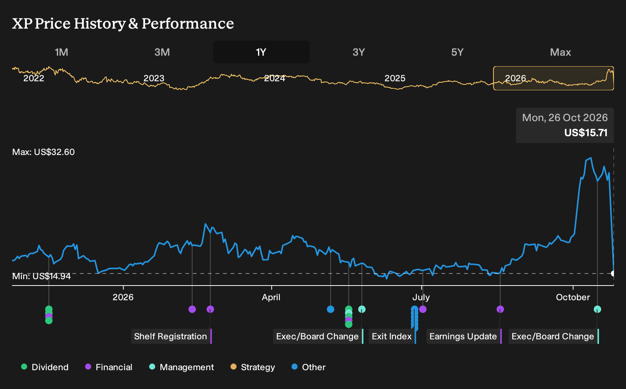Image resolution: width=626 pixels, height=389 pixels.
Task: Toggle Financial events in legend
Action: coord(109,367)
